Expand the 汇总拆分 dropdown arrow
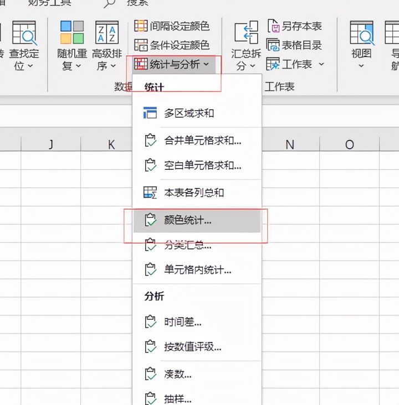This screenshot has width=399, height=405. 253,66
